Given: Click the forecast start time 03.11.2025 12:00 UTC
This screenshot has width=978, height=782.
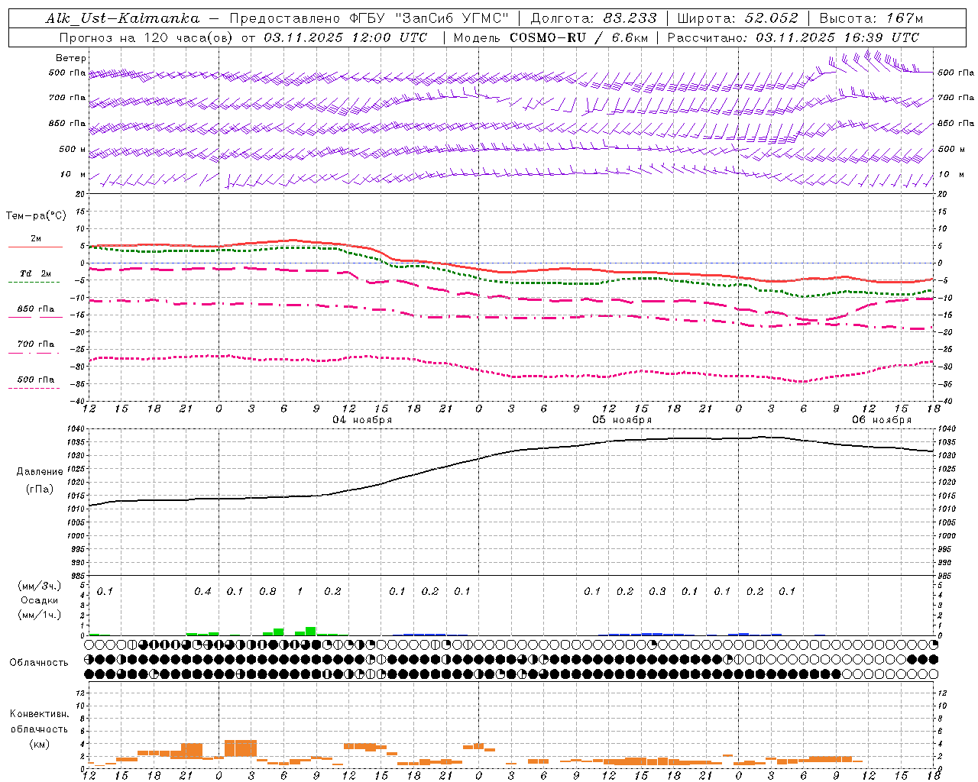Looking at the screenshot, I should click(x=345, y=37).
